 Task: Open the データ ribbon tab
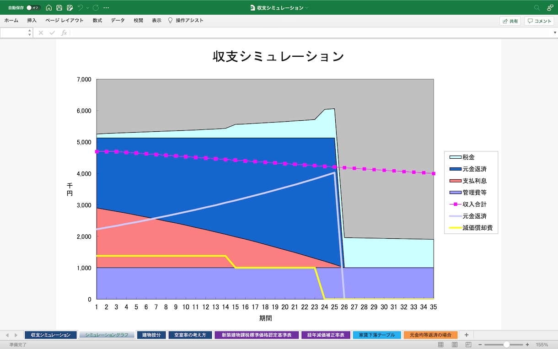[x=118, y=21]
